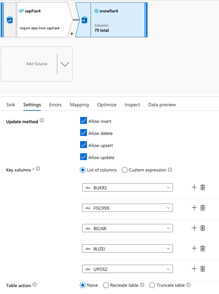Switch to the Mapping tab
This screenshot has width=219, height=294.
pos(79,105)
